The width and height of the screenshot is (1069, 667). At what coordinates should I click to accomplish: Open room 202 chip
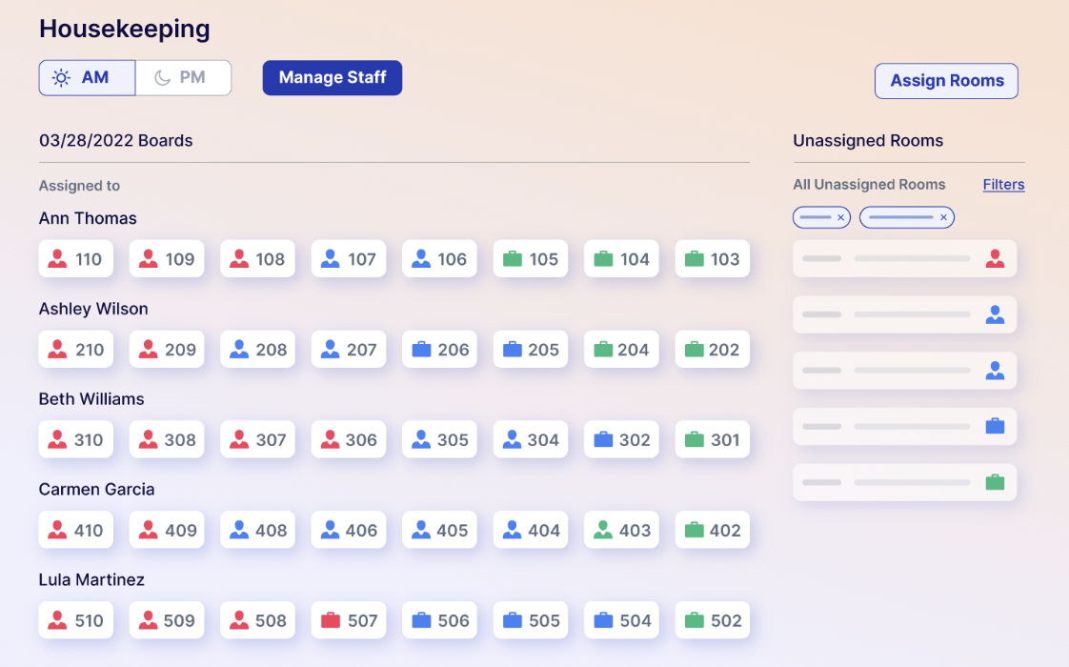pos(713,349)
